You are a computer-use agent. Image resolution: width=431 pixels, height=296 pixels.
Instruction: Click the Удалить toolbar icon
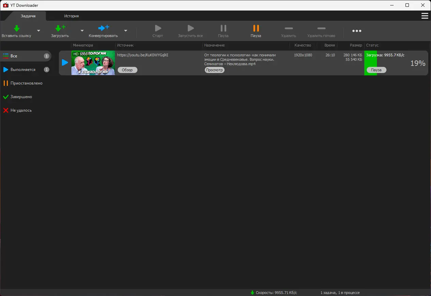pyautogui.click(x=288, y=28)
